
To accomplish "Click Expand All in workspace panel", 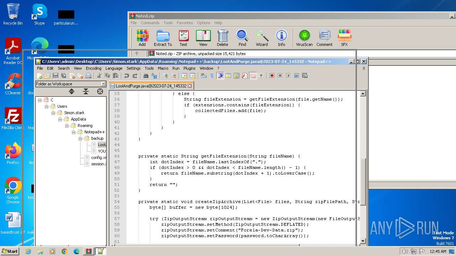I will (72, 91).
